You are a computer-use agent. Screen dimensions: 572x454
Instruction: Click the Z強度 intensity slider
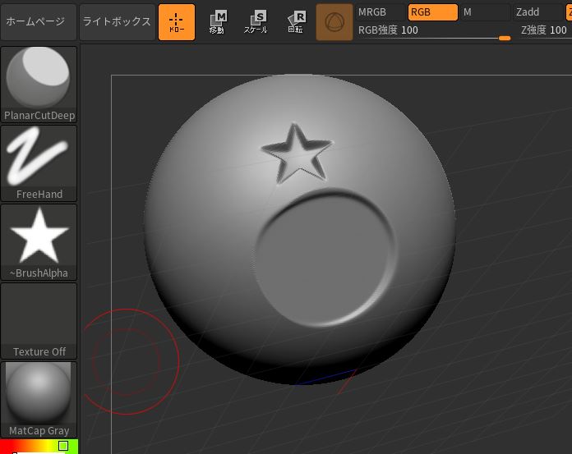544,30
